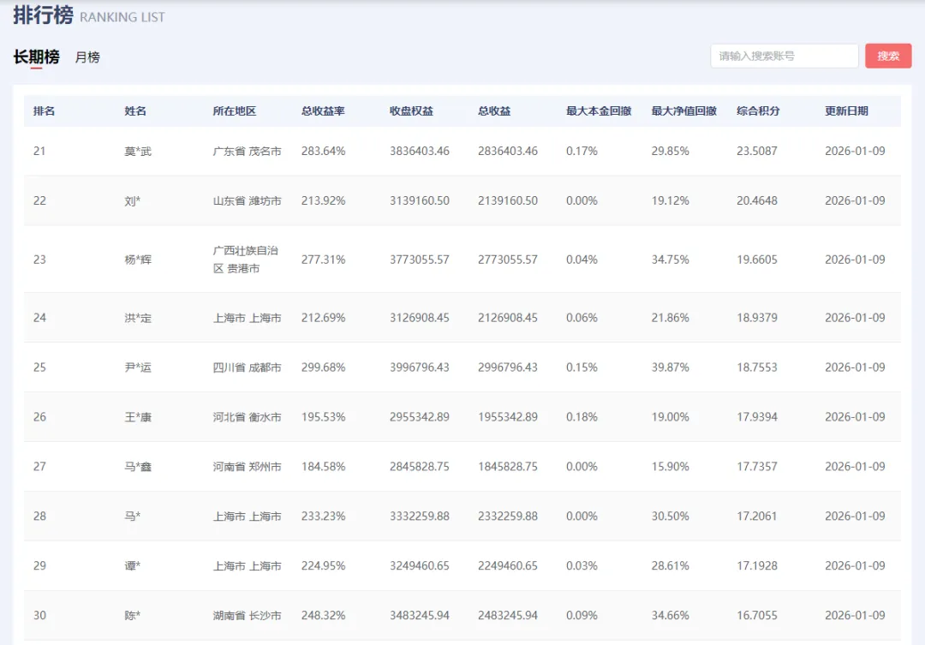Click total profit value 2249460.65
The height and width of the screenshot is (645, 925).
coord(508,566)
